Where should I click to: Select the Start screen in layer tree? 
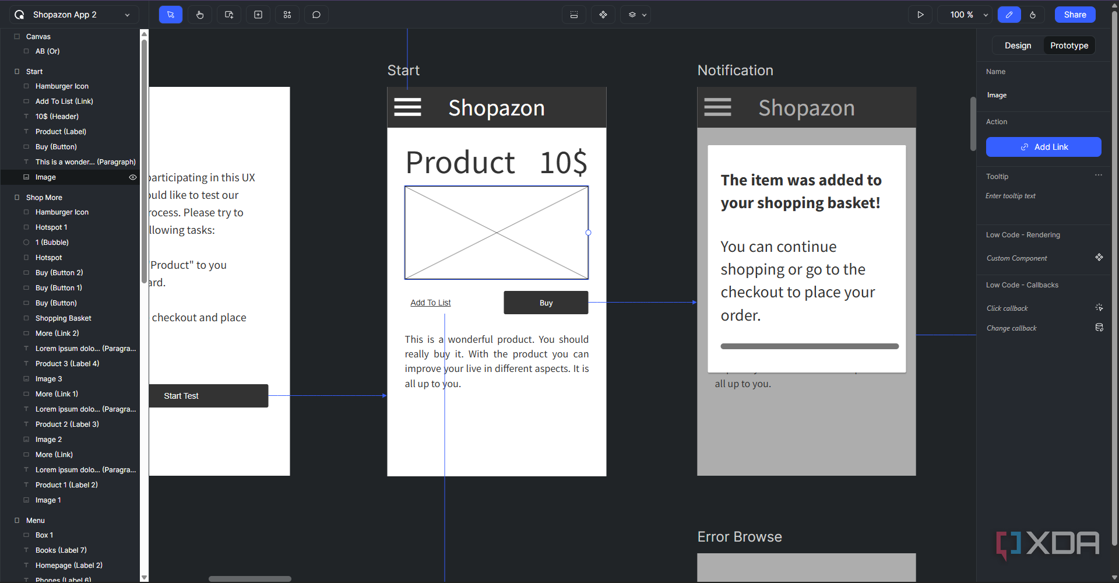[x=34, y=72]
